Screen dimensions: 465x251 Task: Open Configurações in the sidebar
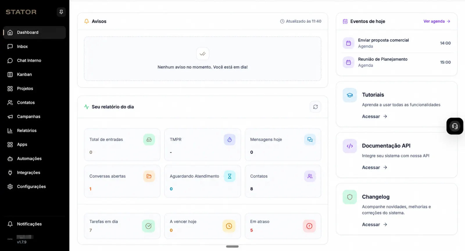pos(35,187)
